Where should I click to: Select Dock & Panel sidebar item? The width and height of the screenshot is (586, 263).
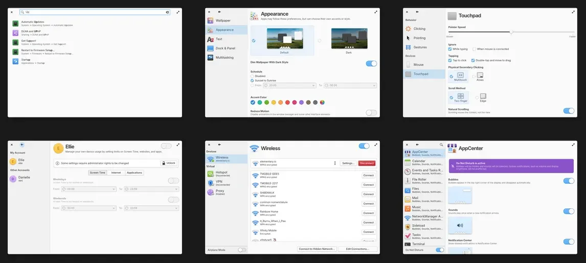pyautogui.click(x=227, y=48)
